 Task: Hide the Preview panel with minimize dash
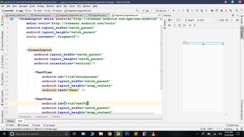pos(238,15)
